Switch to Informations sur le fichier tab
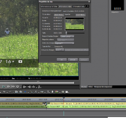Image resolution: width=126 pixels, height=118 pixels. (49, 7)
